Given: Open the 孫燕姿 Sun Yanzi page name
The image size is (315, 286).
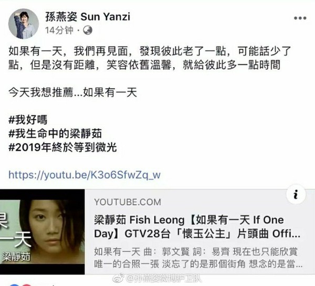Looking at the screenshot, I should [88, 16].
